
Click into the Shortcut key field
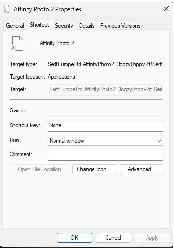(x=106, y=126)
